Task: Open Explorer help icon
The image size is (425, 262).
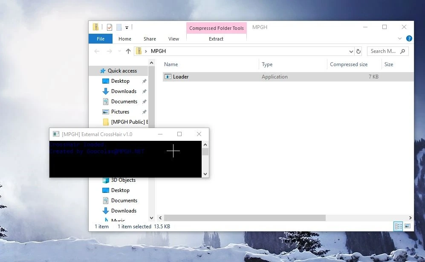Action: pyautogui.click(x=409, y=38)
